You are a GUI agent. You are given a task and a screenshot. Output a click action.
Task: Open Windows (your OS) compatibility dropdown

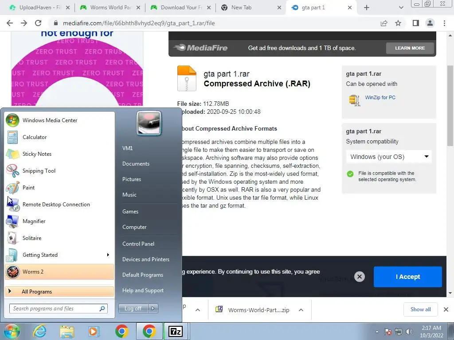[x=389, y=157]
